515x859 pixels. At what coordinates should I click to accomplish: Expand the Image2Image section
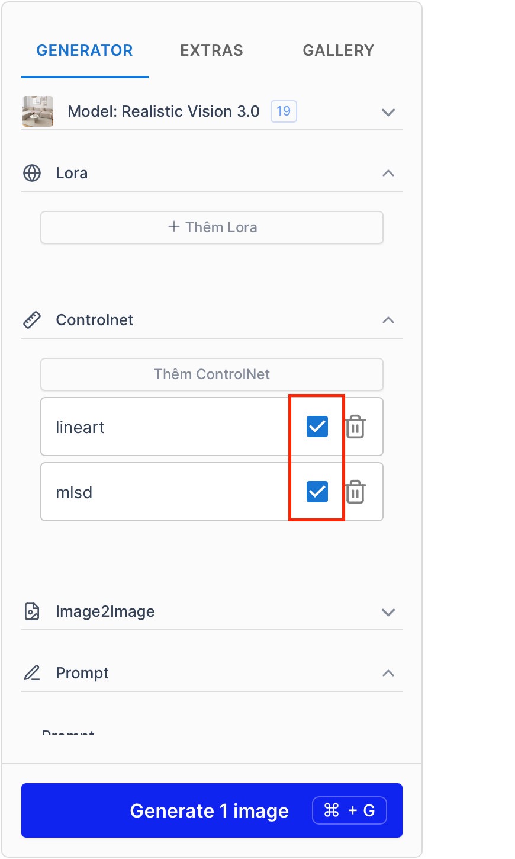(x=388, y=612)
